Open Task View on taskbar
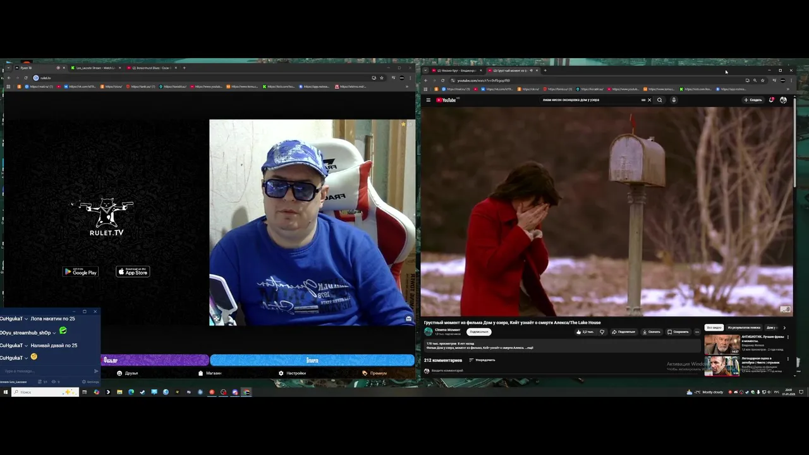809x455 pixels. [84, 392]
